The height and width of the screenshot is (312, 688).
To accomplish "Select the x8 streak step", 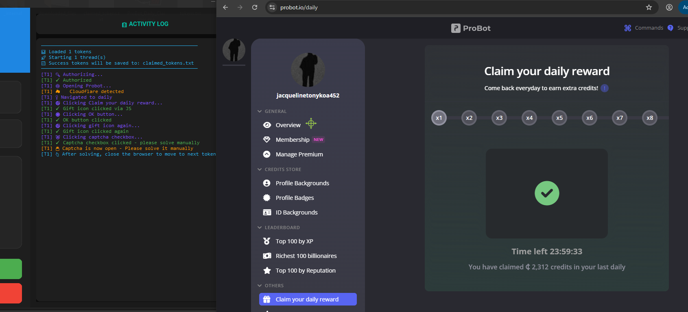I will (650, 118).
